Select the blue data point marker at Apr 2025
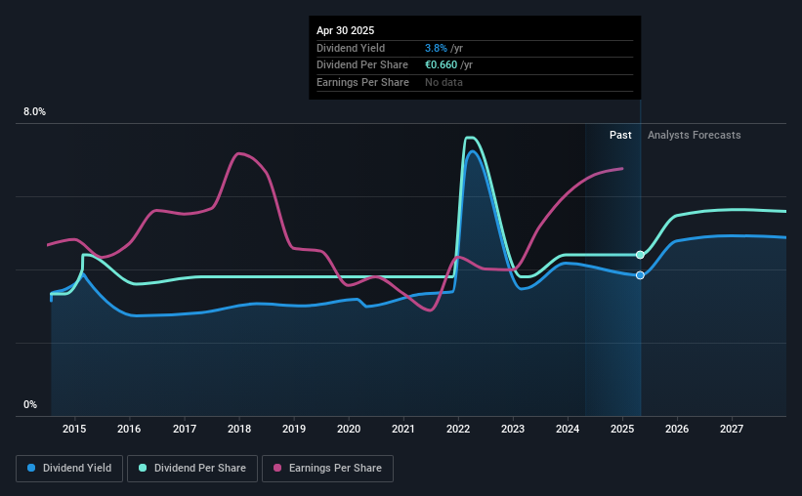The width and height of the screenshot is (802, 496). point(640,275)
